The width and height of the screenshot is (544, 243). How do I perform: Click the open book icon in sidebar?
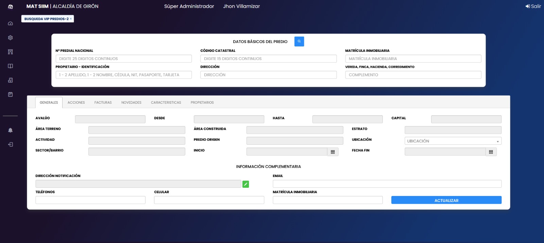click(10, 66)
